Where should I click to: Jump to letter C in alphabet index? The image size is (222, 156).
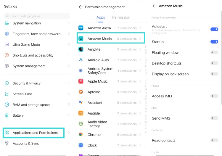pos(146,57)
